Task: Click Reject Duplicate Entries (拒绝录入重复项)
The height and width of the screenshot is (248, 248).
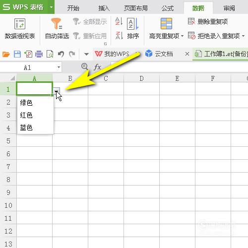Action: [x=214, y=36]
